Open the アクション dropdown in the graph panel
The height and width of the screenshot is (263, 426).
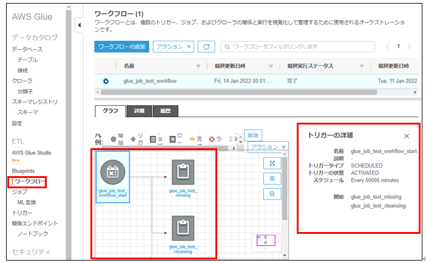pyautogui.click(x=268, y=147)
